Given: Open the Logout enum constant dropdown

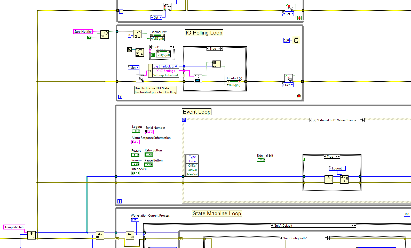Looking at the screenshot, I should [x=344, y=168].
